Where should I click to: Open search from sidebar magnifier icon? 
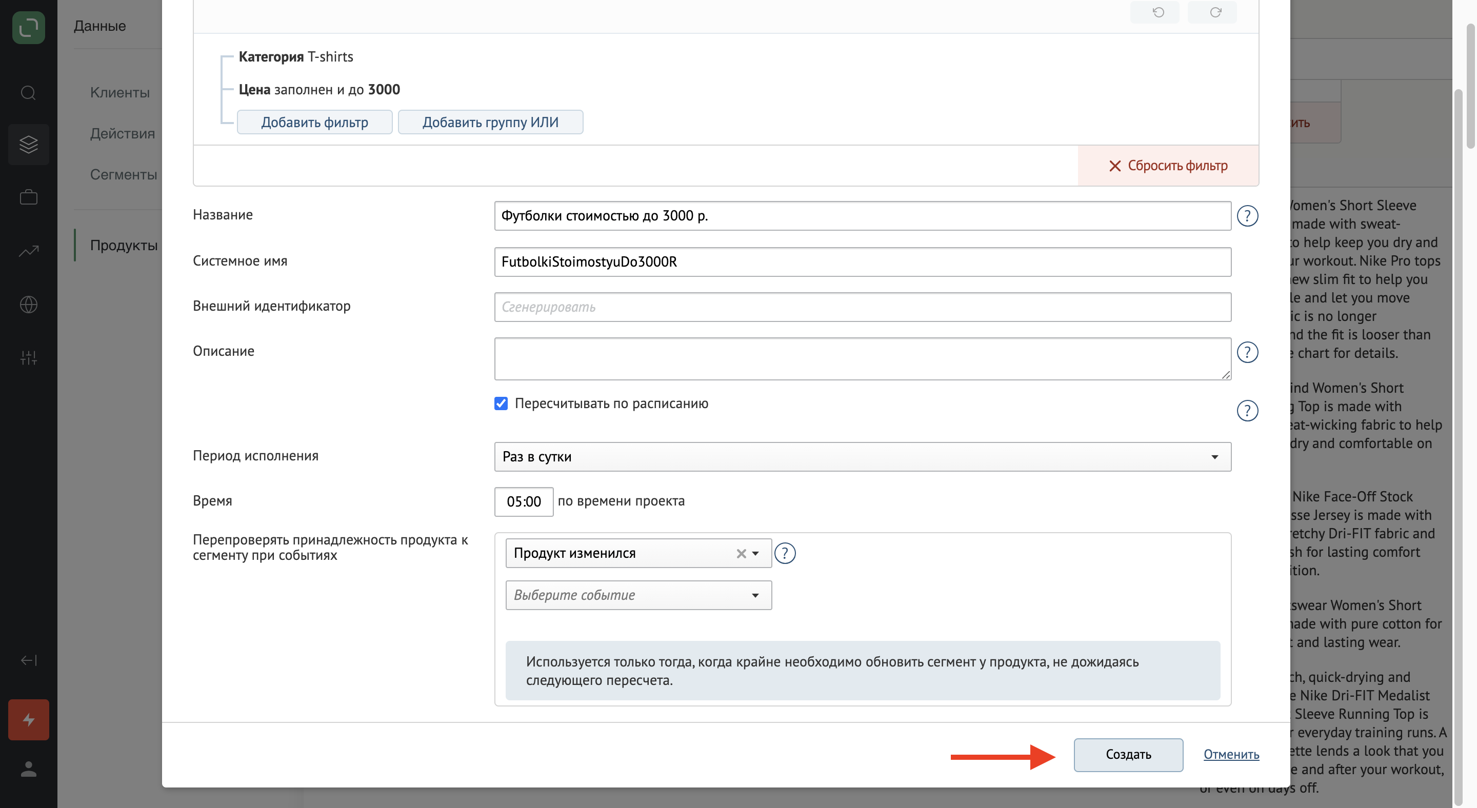click(28, 92)
